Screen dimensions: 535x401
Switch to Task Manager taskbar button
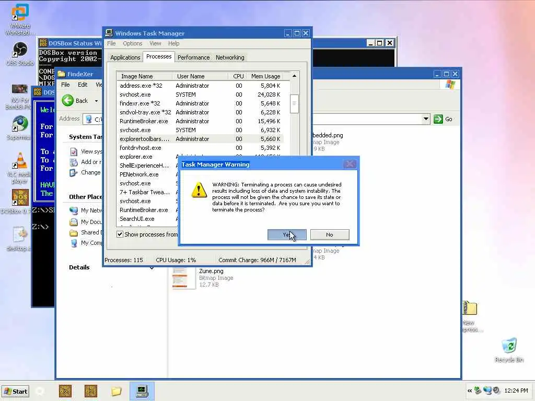click(142, 391)
